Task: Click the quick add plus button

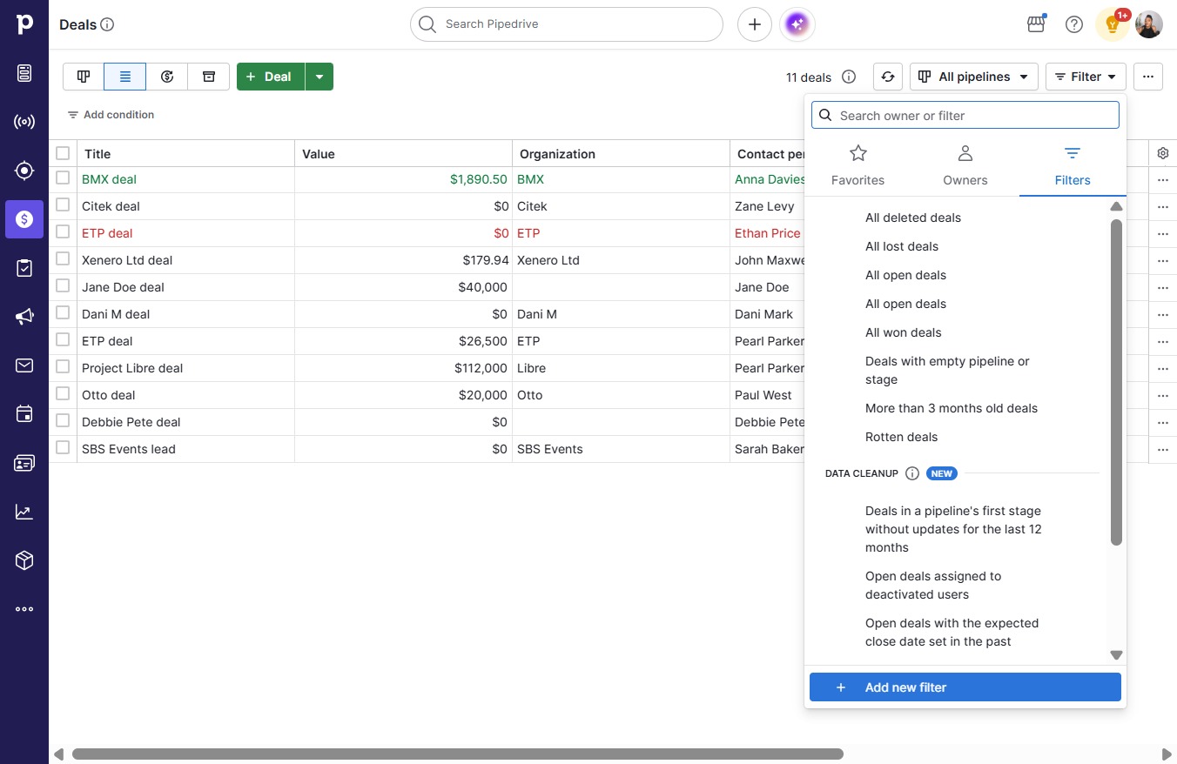Action: [755, 24]
